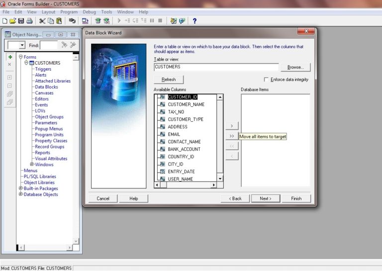Viewport: 382px width, 271px height.
Task: Click the Find Previous icon in navigator
Action: click(x=73, y=45)
